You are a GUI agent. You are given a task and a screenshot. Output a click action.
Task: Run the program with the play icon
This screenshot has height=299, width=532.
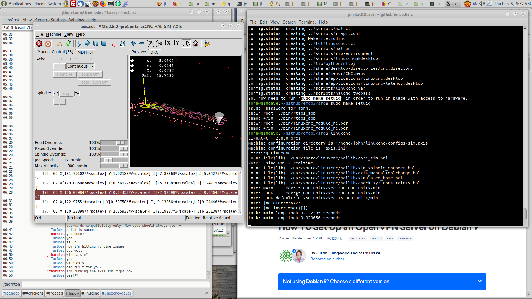click(79, 43)
